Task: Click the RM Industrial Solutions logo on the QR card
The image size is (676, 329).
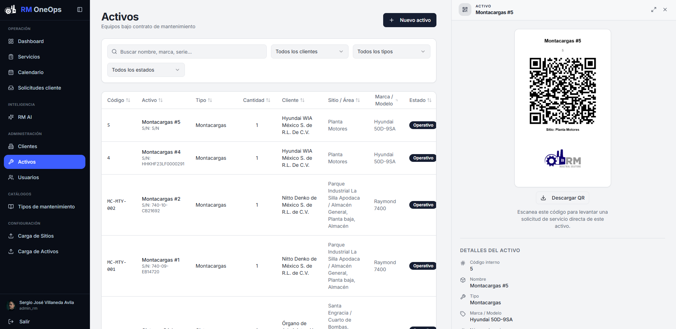Action: coord(563,159)
